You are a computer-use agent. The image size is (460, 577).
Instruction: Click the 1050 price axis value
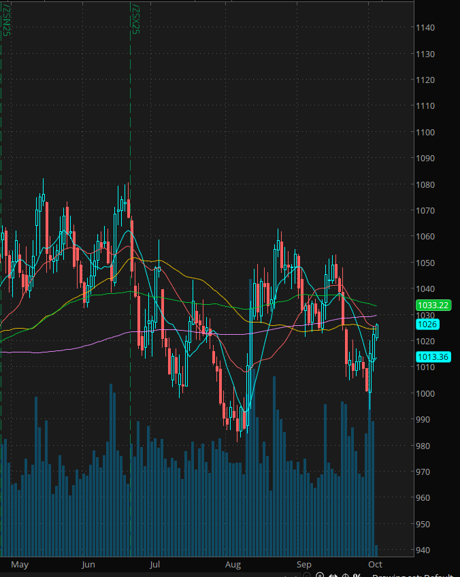click(425, 263)
